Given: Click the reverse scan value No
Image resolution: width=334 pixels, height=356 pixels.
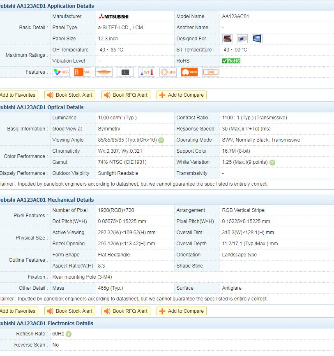Looking at the screenshot, I should [x=55, y=345].
